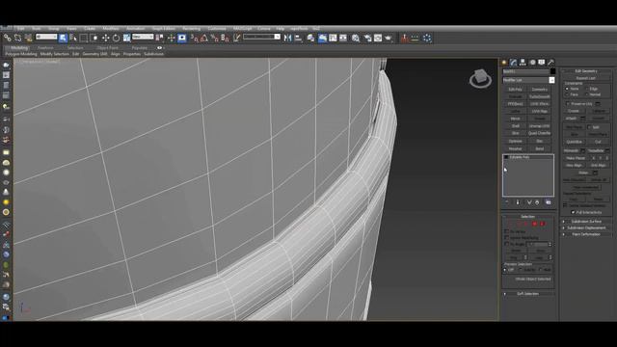Screen dimensions: 617x347
Task: Click the Repeat Last button
Action: pos(586,78)
